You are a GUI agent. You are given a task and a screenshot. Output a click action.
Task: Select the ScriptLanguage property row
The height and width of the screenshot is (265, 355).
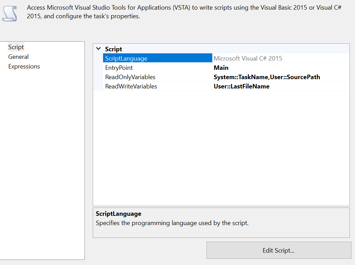click(158, 58)
